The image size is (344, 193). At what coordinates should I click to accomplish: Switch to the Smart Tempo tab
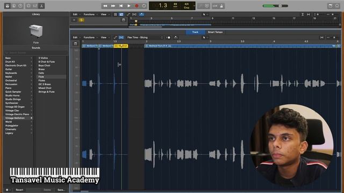click(x=215, y=32)
